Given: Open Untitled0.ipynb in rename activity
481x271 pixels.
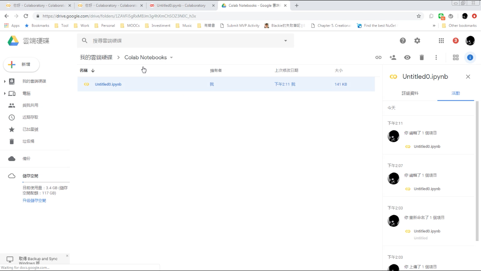Looking at the screenshot, I should [427, 231].
